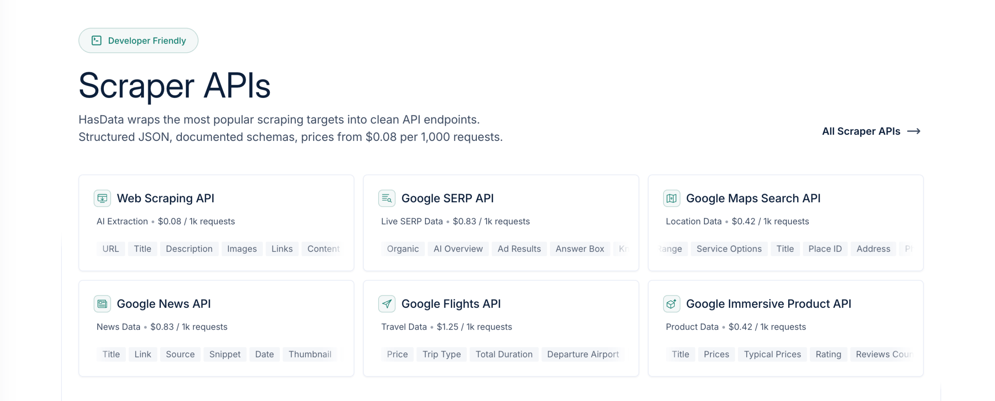Click the Thumbnail tag

310,354
